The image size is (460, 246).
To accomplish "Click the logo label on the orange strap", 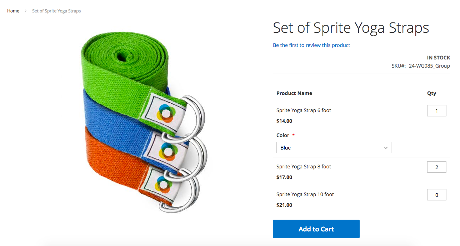I will tap(162, 184).
